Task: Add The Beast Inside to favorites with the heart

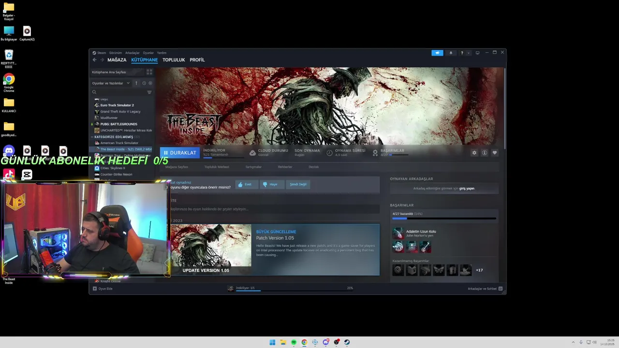Action: coord(495,153)
